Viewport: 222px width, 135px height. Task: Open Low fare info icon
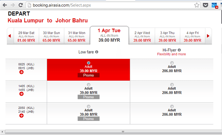(96, 52)
